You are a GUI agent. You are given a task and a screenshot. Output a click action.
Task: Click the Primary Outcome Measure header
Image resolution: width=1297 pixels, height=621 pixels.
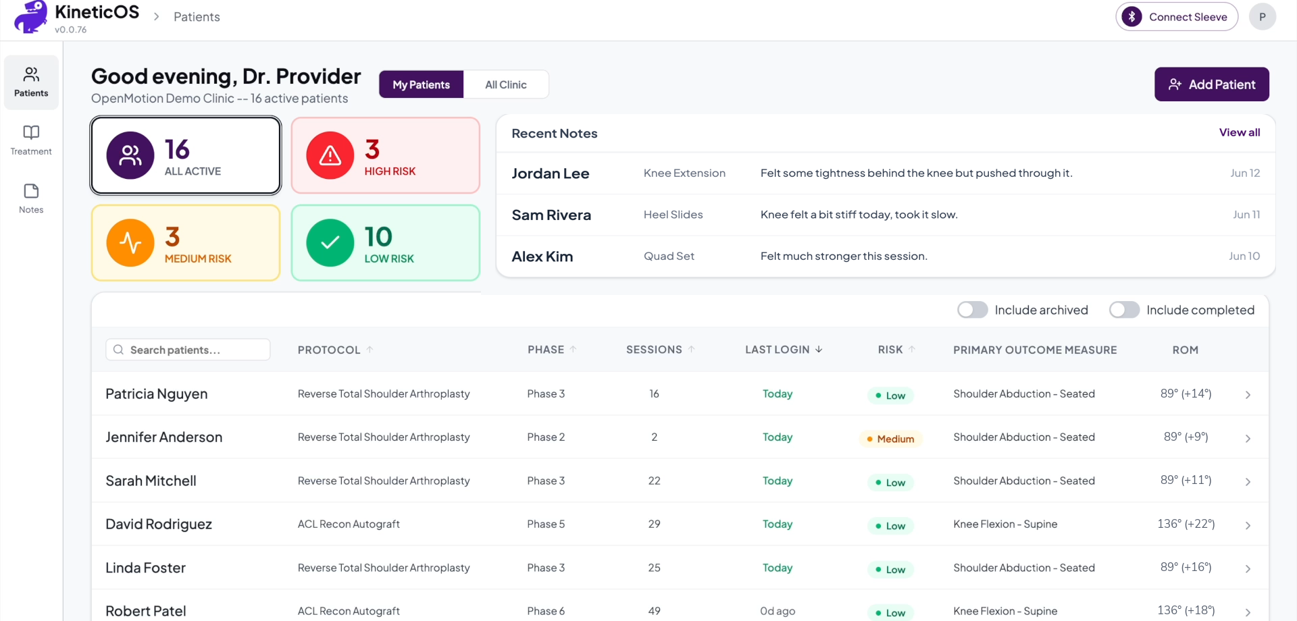pos(1035,350)
